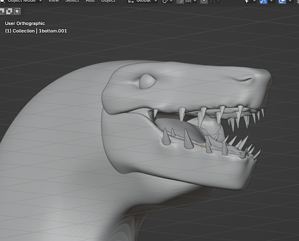Open the Add menu
Screen dimensions: 299x241
tap(90, 1)
